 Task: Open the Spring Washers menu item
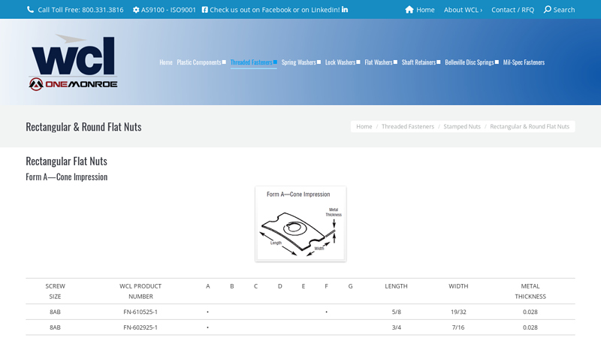[298, 62]
